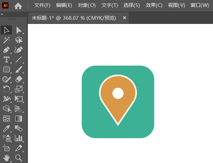This screenshot has height=163, width=213.
Task: Choose the Hand tool
Action: [6, 158]
